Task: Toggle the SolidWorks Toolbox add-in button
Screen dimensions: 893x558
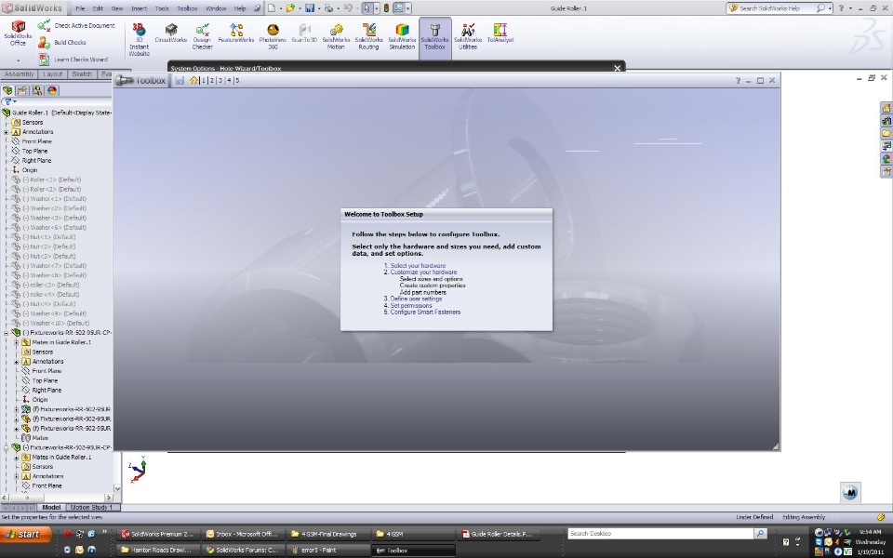Action: coord(434,37)
